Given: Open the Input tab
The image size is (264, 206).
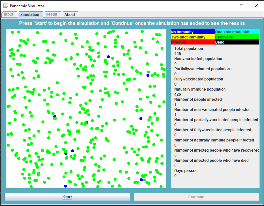Looking at the screenshot, I should pyautogui.click(x=9, y=14).
